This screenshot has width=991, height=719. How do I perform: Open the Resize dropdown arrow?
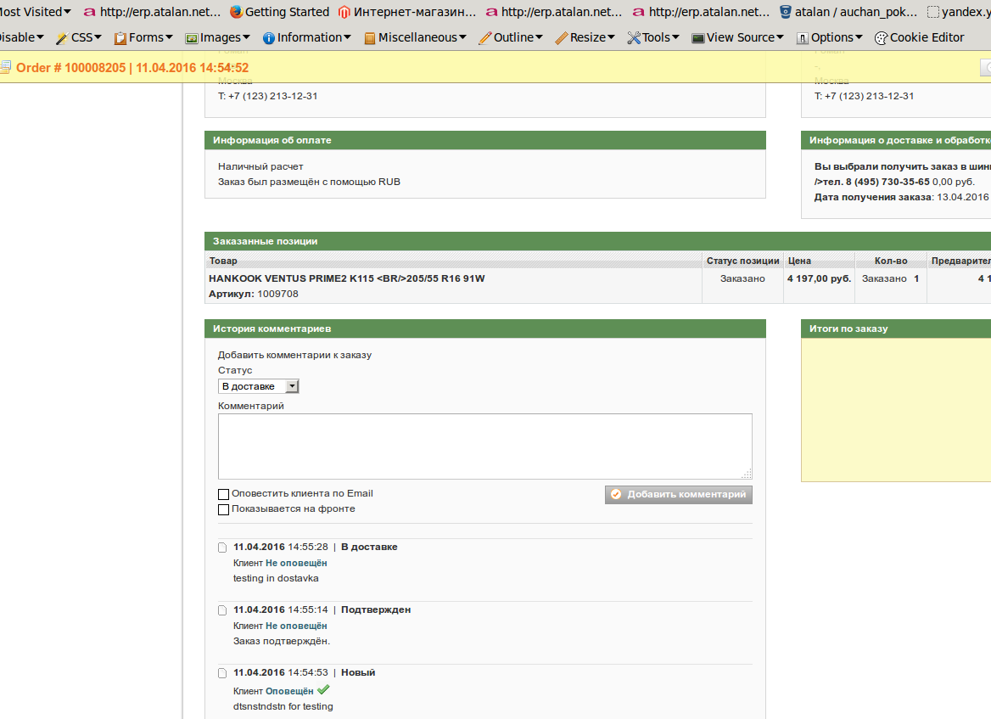tap(611, 38)
